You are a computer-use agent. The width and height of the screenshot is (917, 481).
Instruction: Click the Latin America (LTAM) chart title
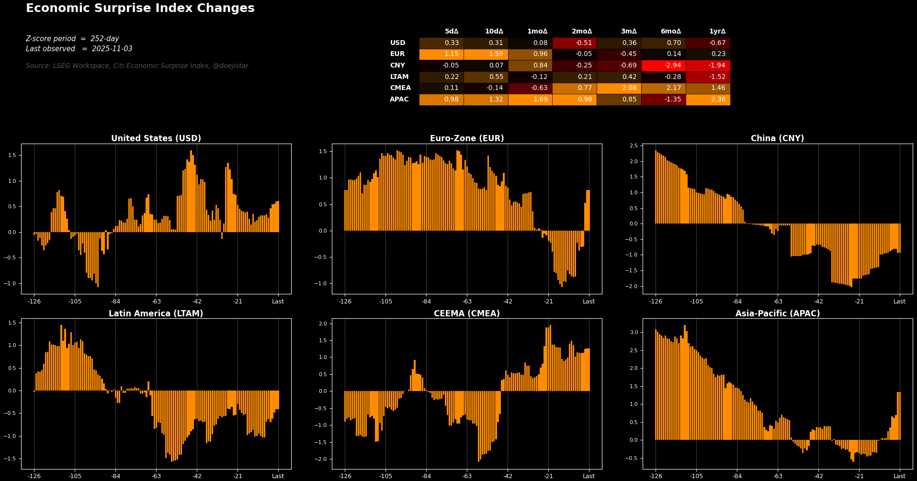156,313
